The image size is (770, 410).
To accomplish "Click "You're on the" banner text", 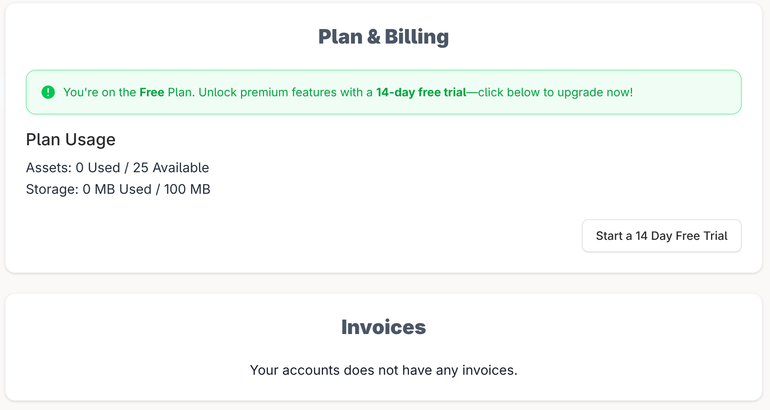I will coord(100,92).
